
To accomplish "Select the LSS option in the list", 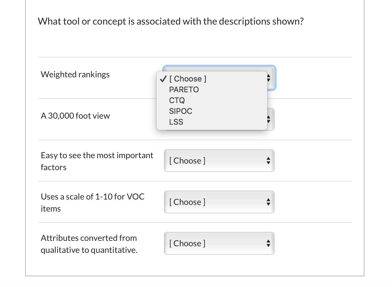I will [x=176, y=122].
